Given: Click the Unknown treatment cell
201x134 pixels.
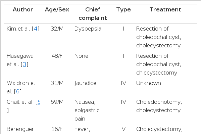Looking at the screenshot, I should click(x=149, y=83).
